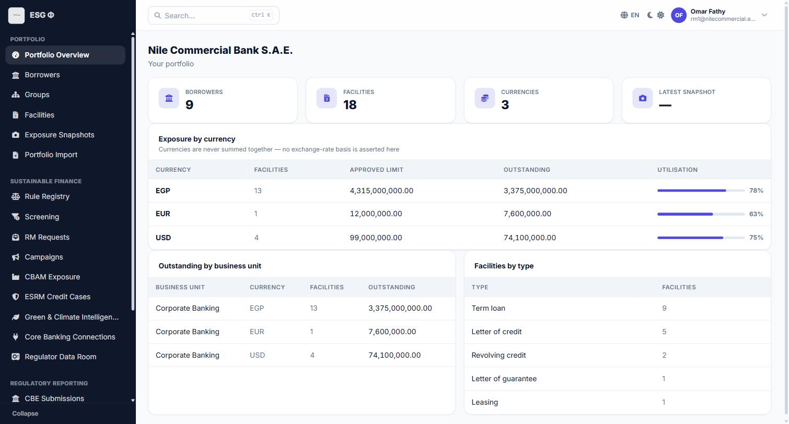Click the EUR 63% utilisation bar
The image size is (789, 424).
701,214
